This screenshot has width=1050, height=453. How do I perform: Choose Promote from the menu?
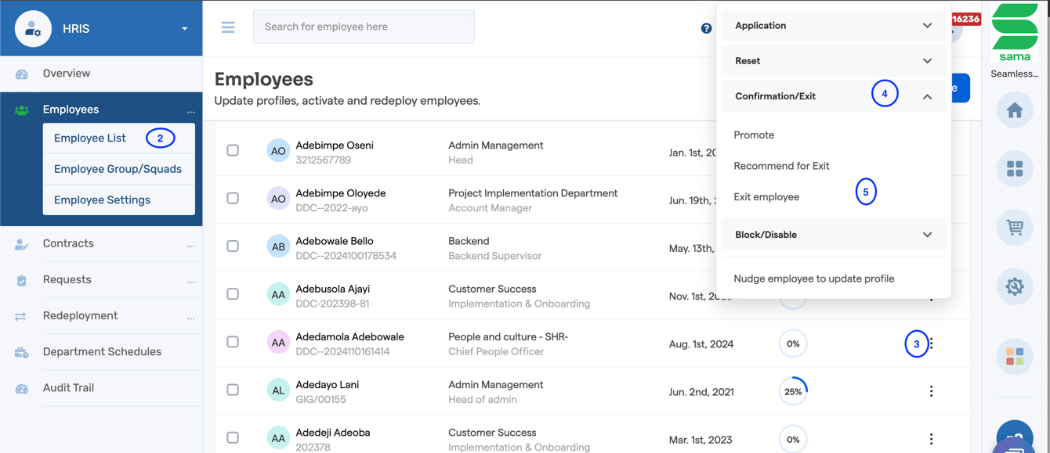click(x=754, y=135)
